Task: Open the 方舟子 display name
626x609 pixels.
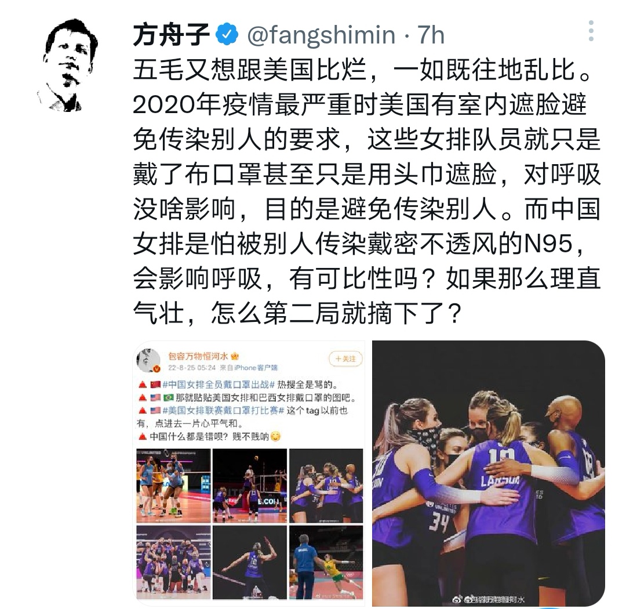Action: [x=171, y=35]
